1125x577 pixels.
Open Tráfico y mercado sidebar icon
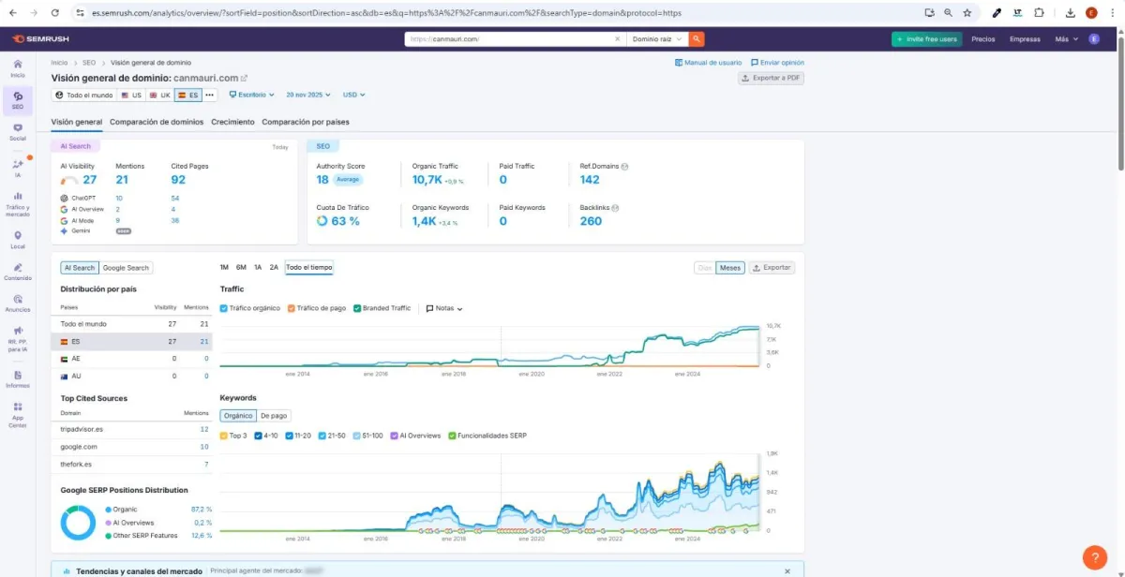tap(17, 203)
